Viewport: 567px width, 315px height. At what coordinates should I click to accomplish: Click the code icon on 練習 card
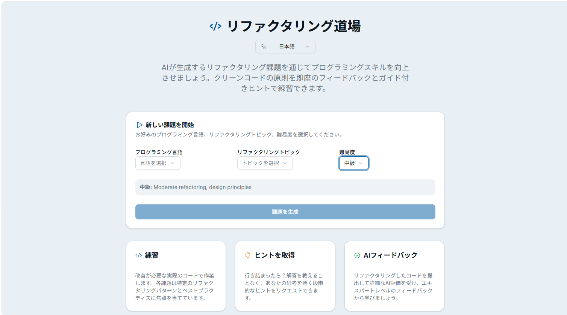pyautogui.click(x=139, y=255)
